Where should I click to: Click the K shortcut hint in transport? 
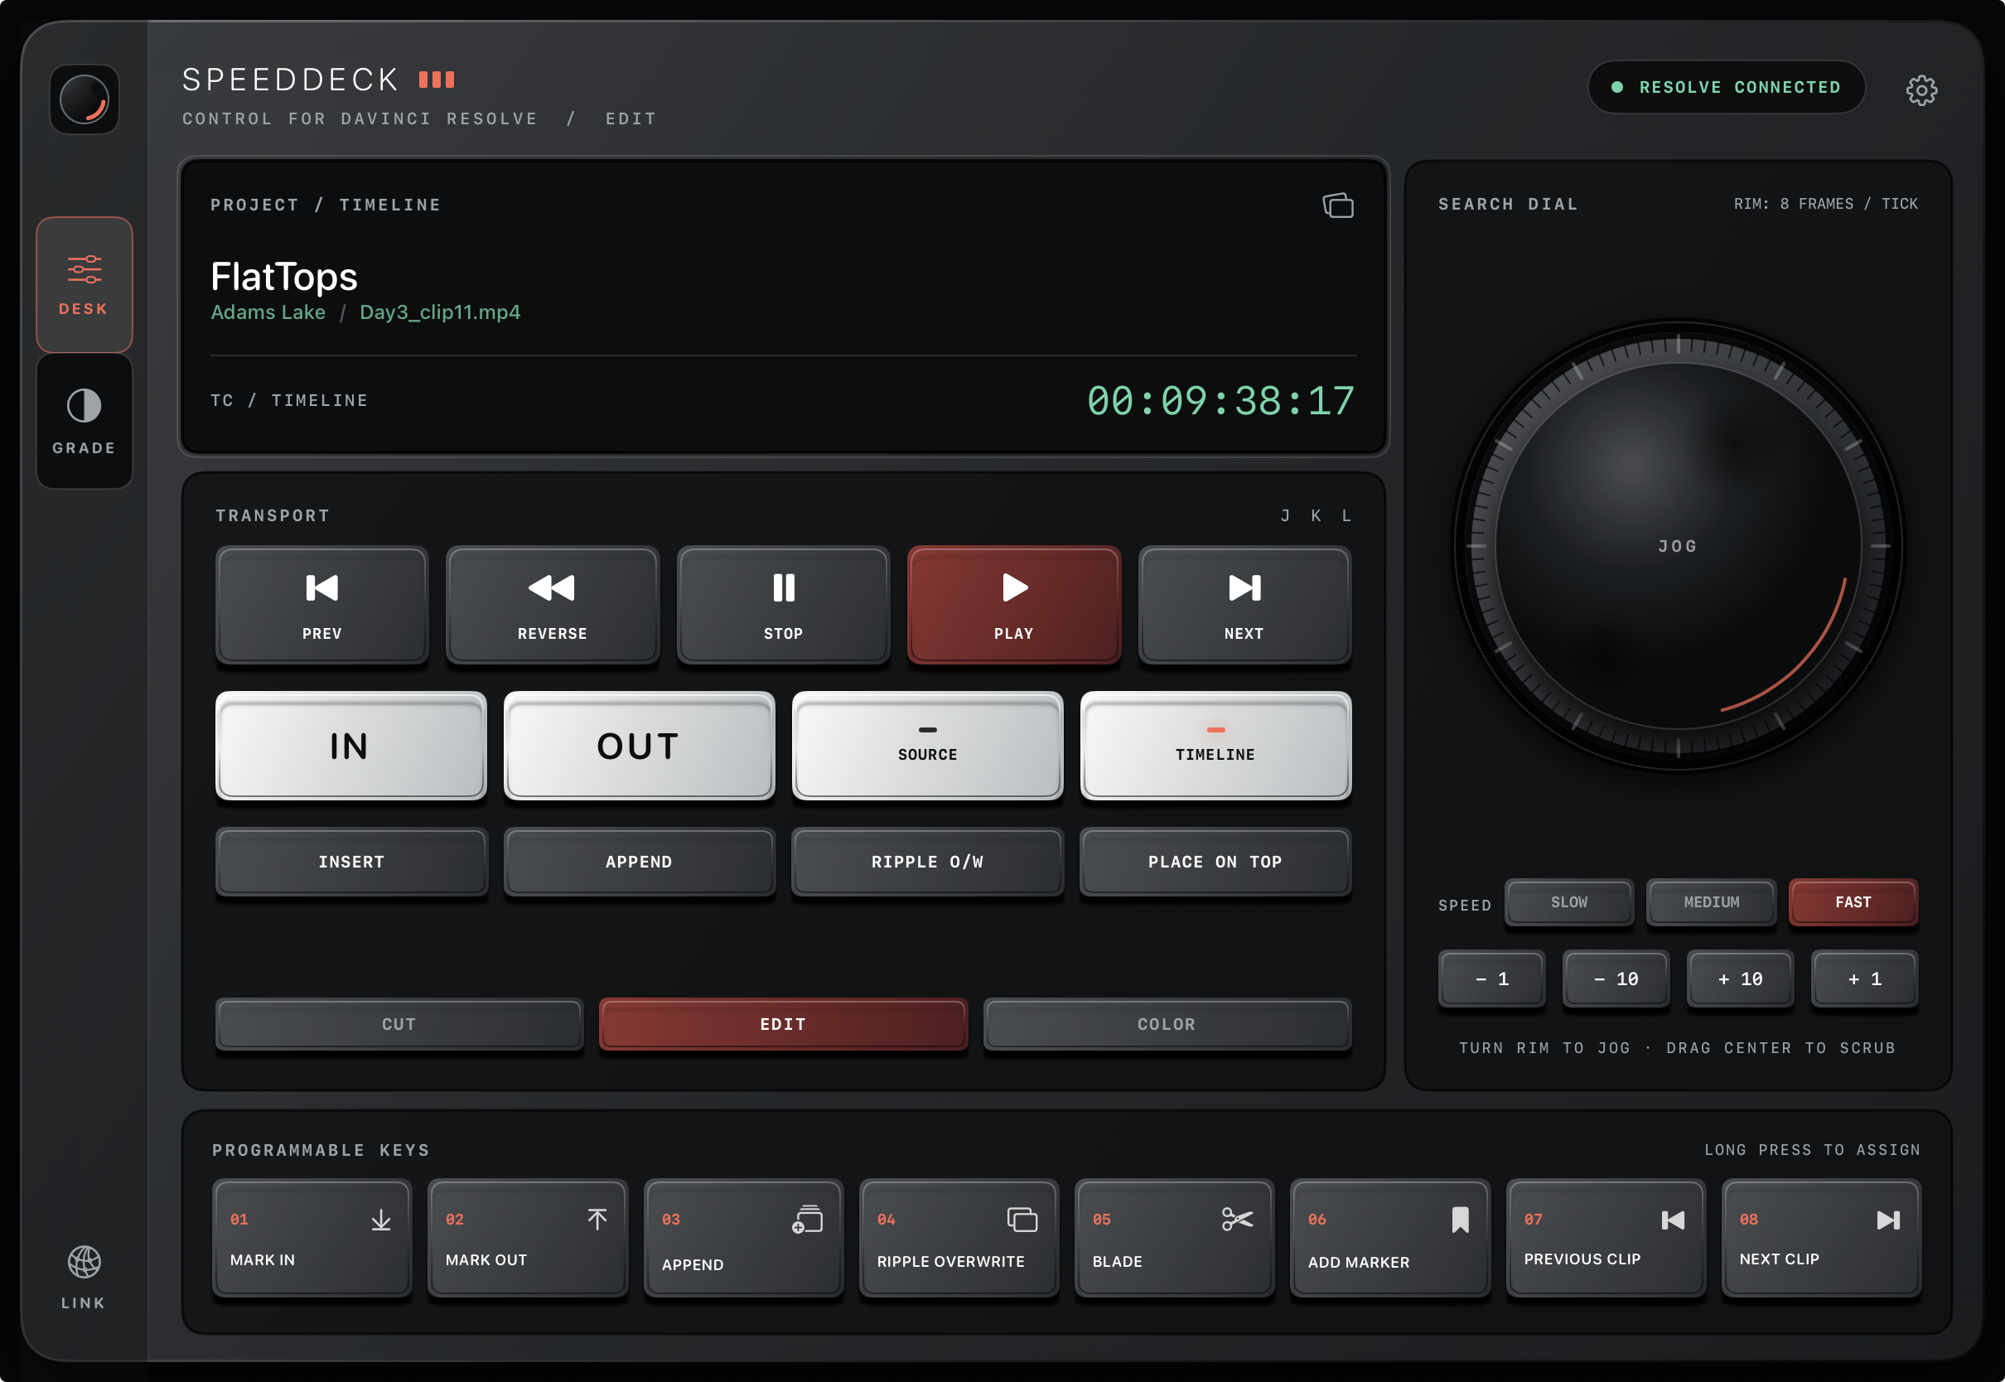click(1316, 516)
